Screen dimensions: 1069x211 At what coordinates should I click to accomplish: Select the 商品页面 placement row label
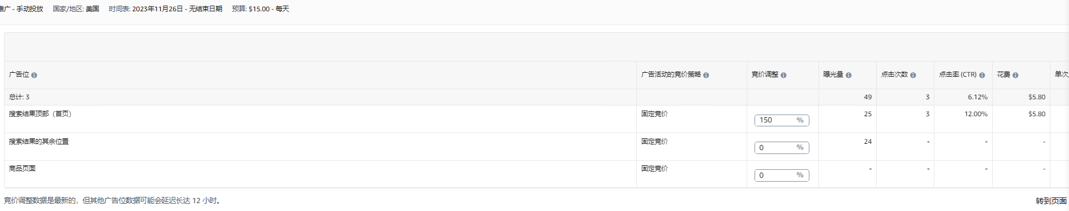(22, 169)
